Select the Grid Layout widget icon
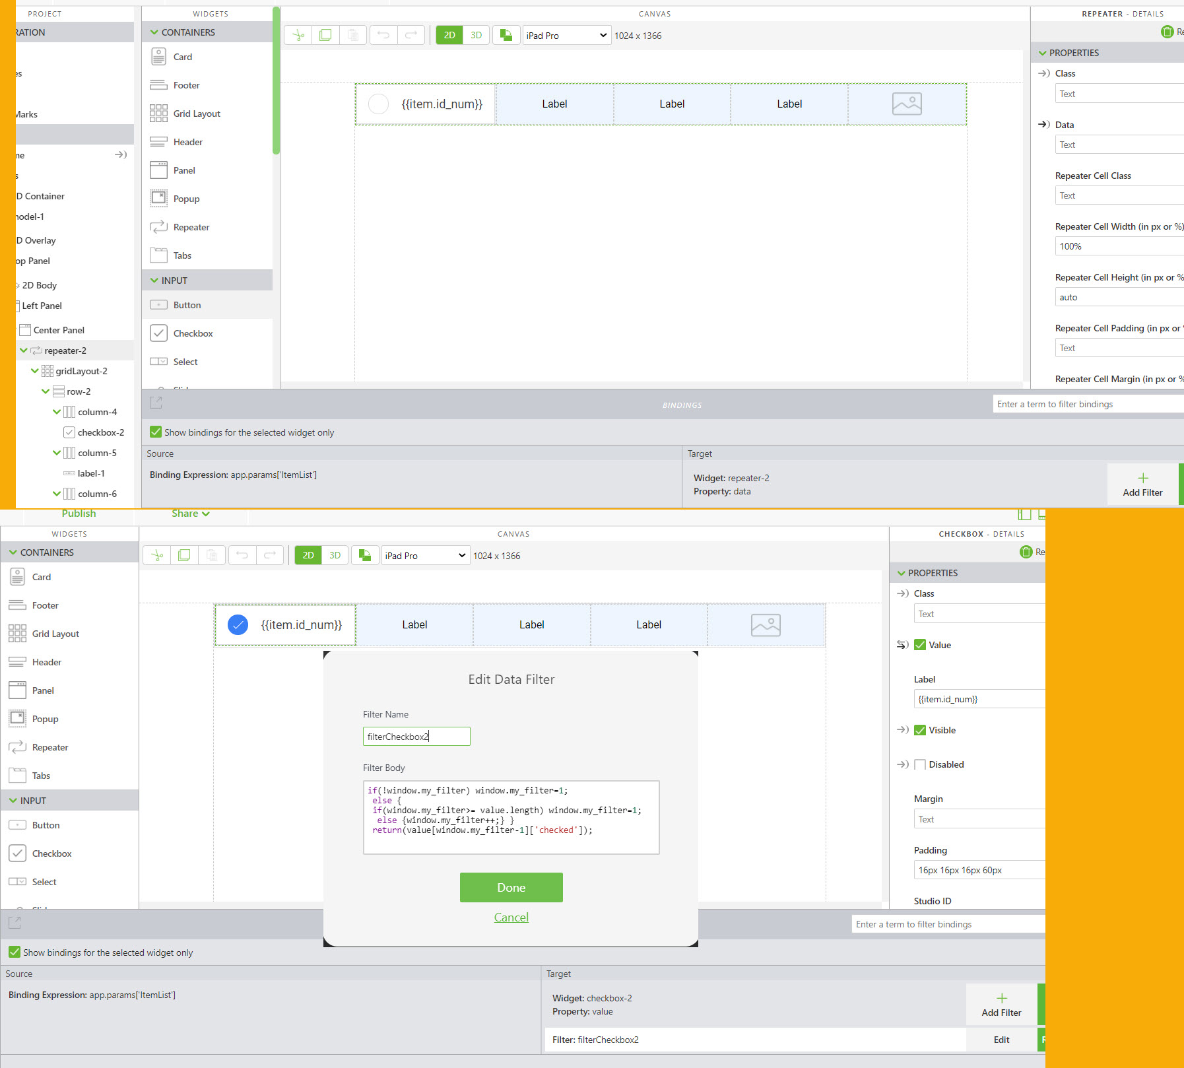 [x=158, y=113]
